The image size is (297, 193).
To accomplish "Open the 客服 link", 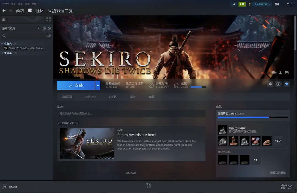I will (x=151, y=97).
